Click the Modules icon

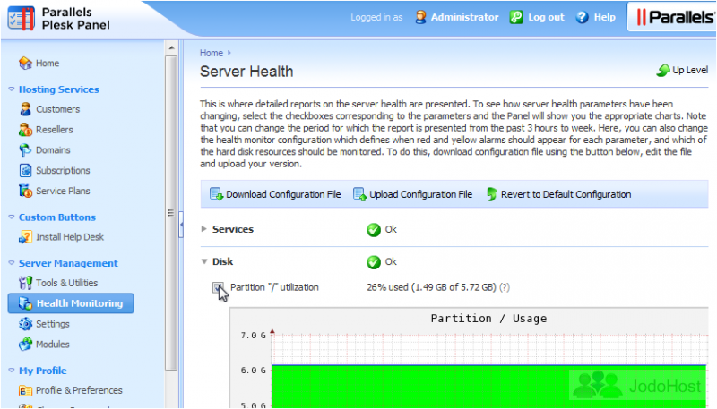(x=25, y=345)
